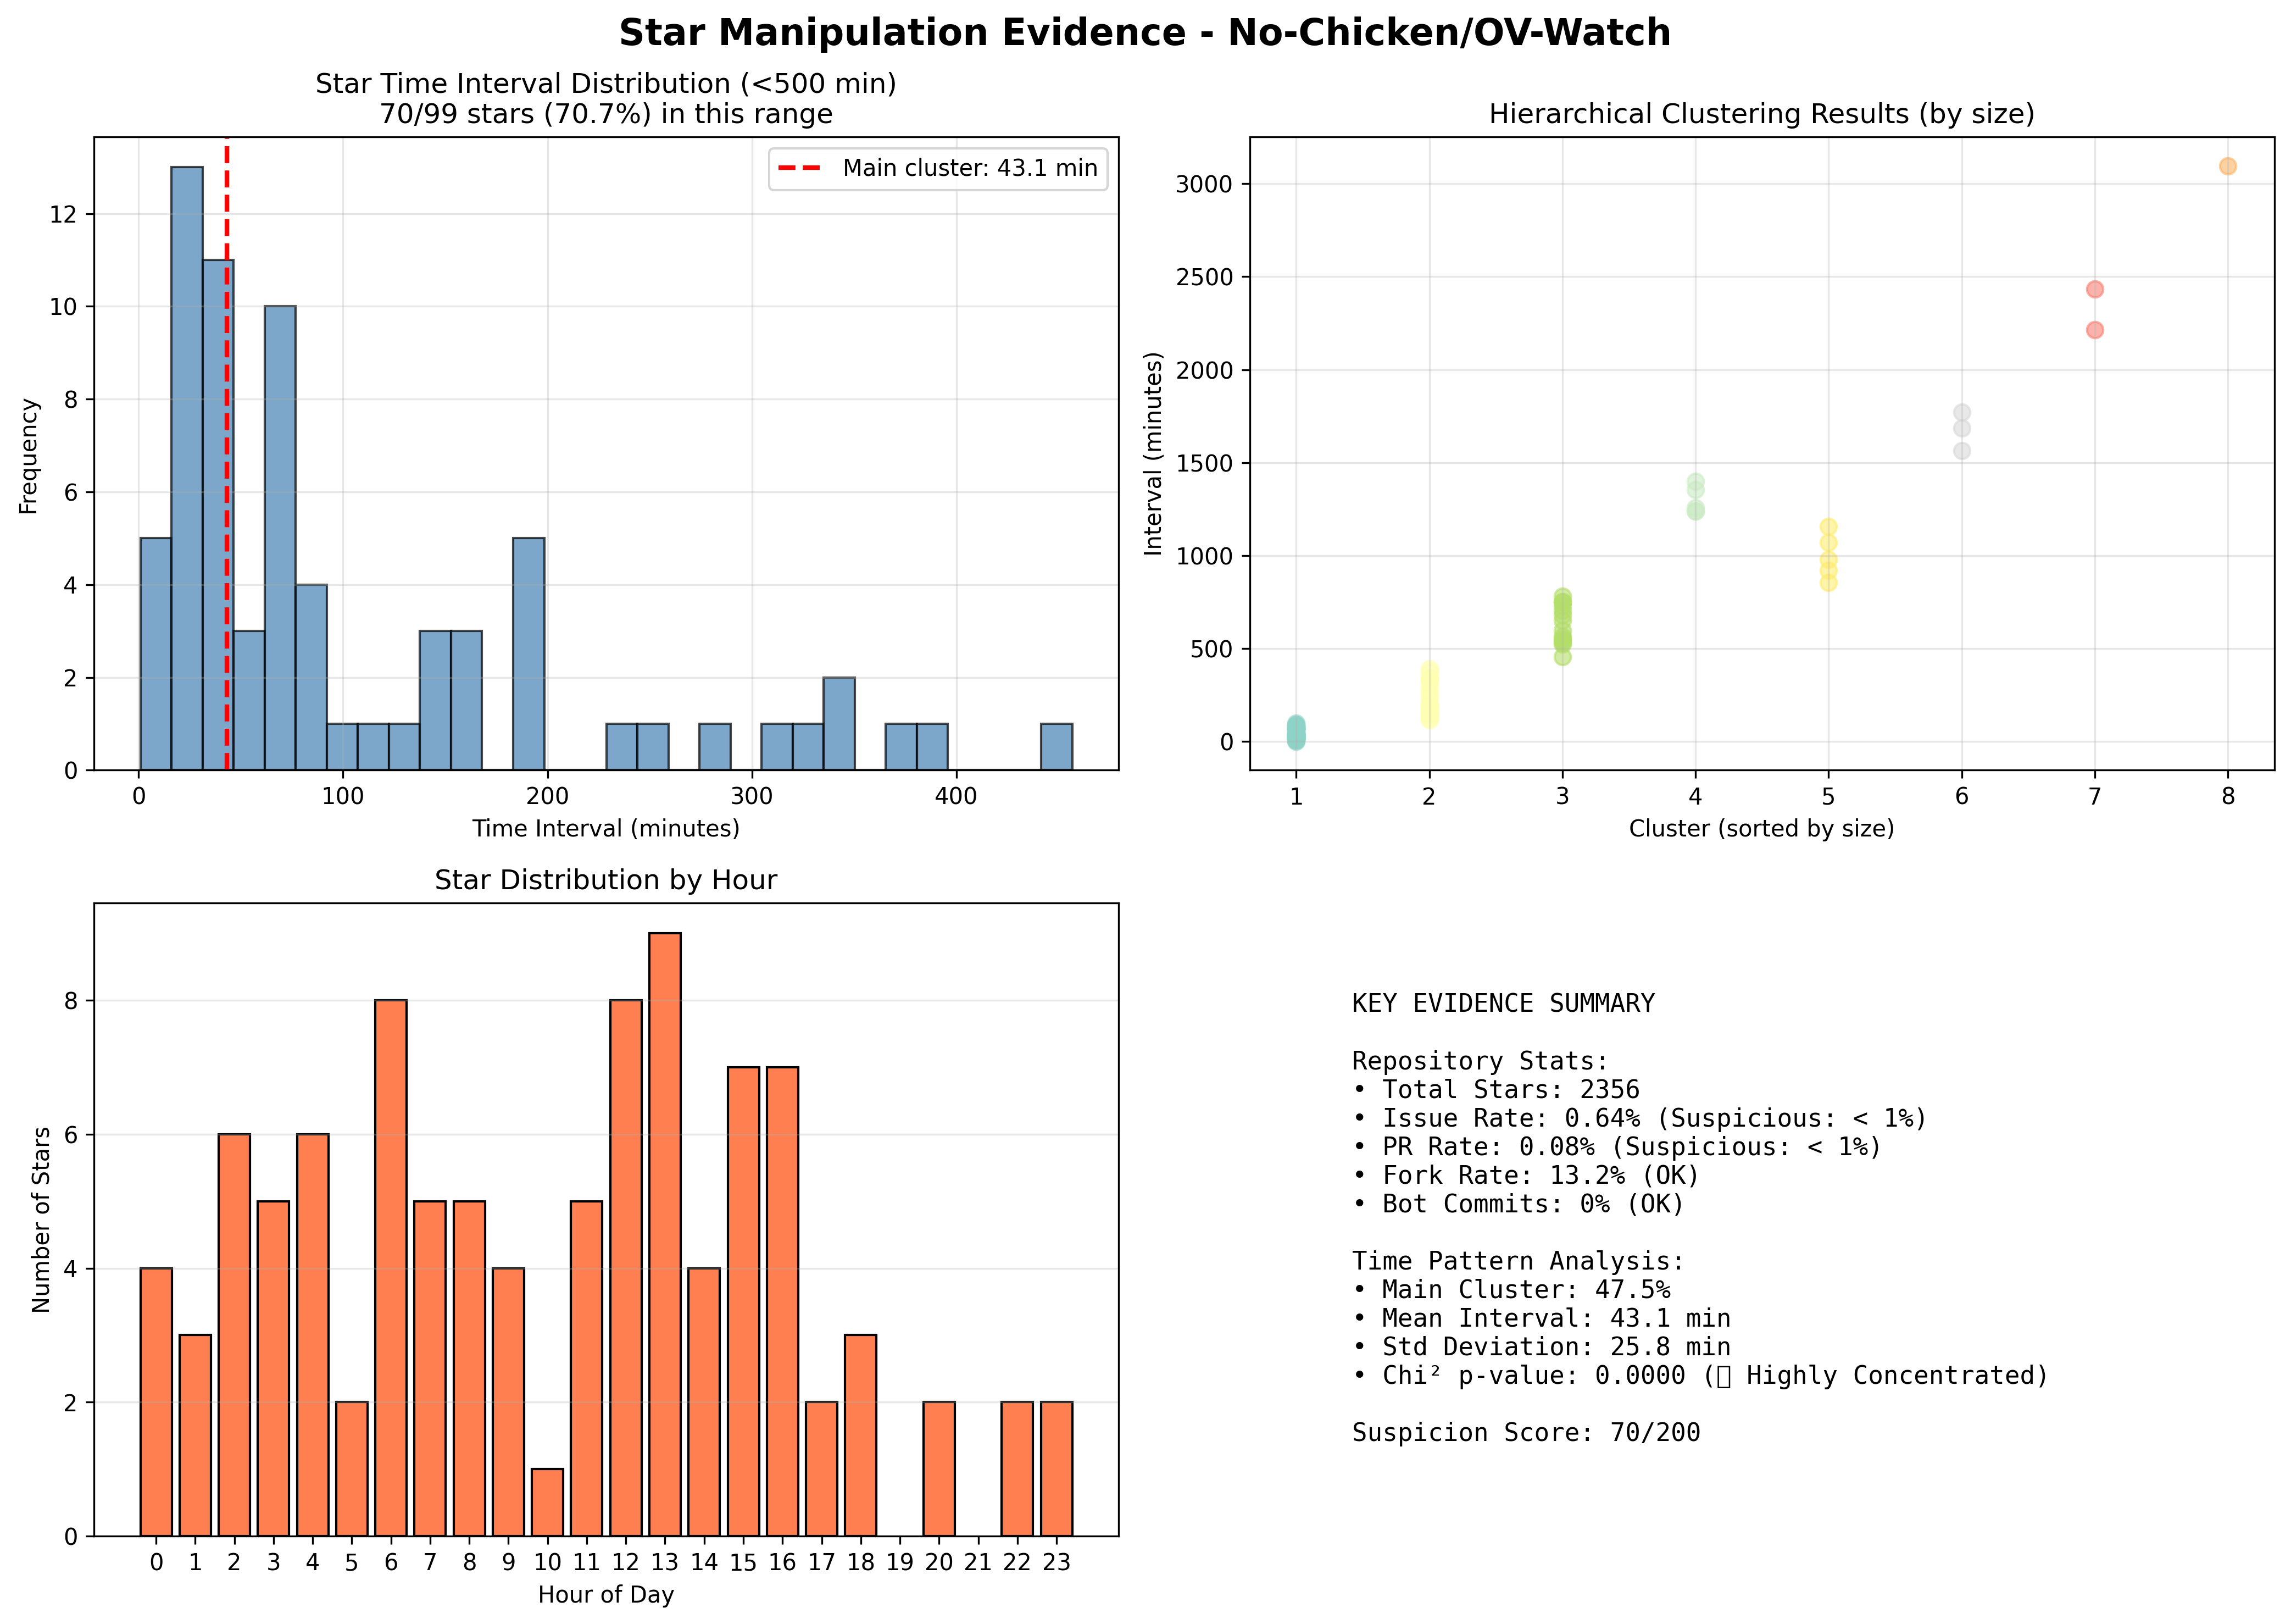This screenshot has width=2291, height=1624.
Task: Click the yellow cluster 5 points near 1000
Action: click(x=1828, y=555)
